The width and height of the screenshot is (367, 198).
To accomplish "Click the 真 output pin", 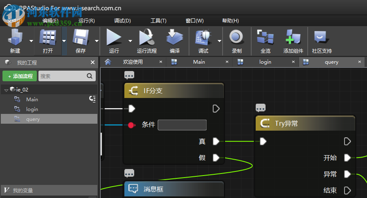I will click(216, 141).
